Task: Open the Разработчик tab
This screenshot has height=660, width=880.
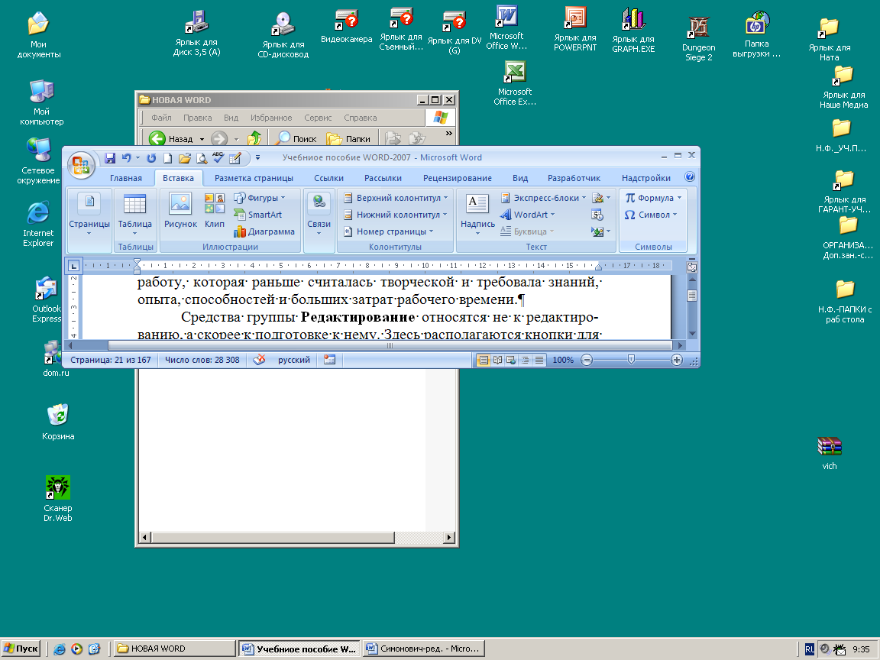Action: pos(574,178)
